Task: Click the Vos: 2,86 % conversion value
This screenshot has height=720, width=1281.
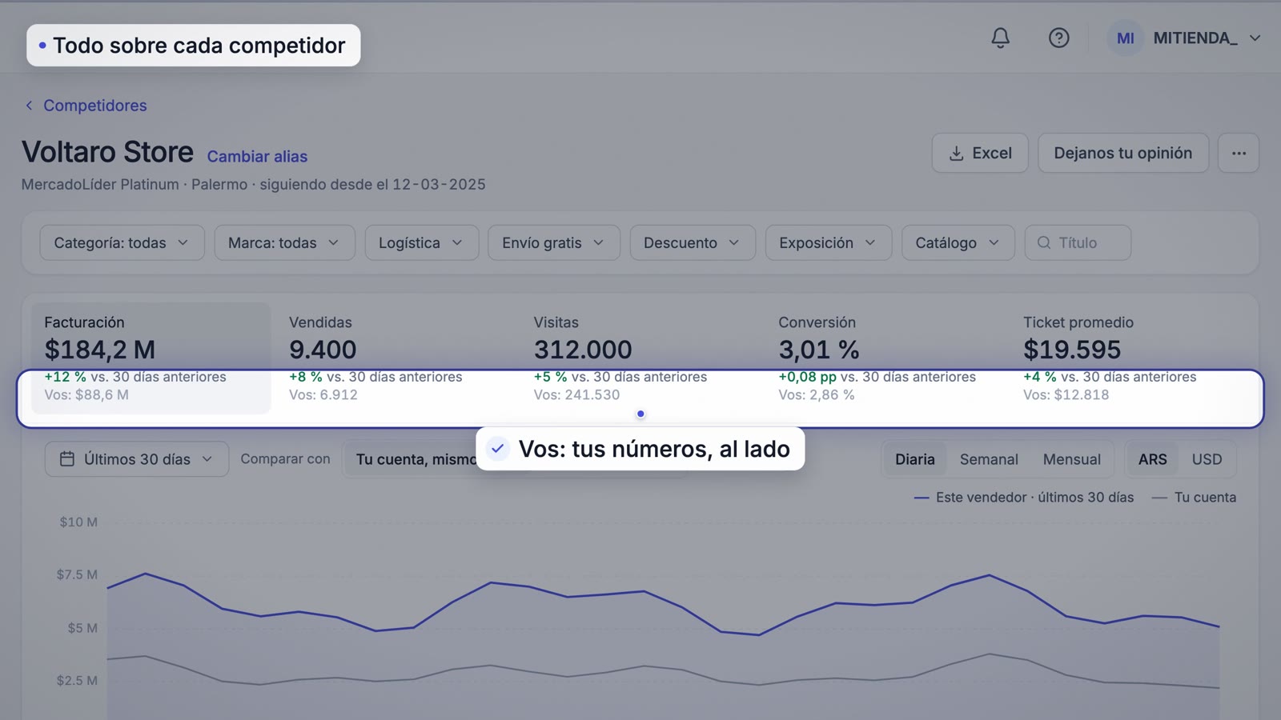Action: [817, 394]
